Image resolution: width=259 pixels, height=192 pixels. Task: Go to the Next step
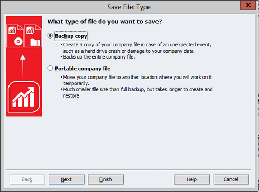[x=67, y=179]
